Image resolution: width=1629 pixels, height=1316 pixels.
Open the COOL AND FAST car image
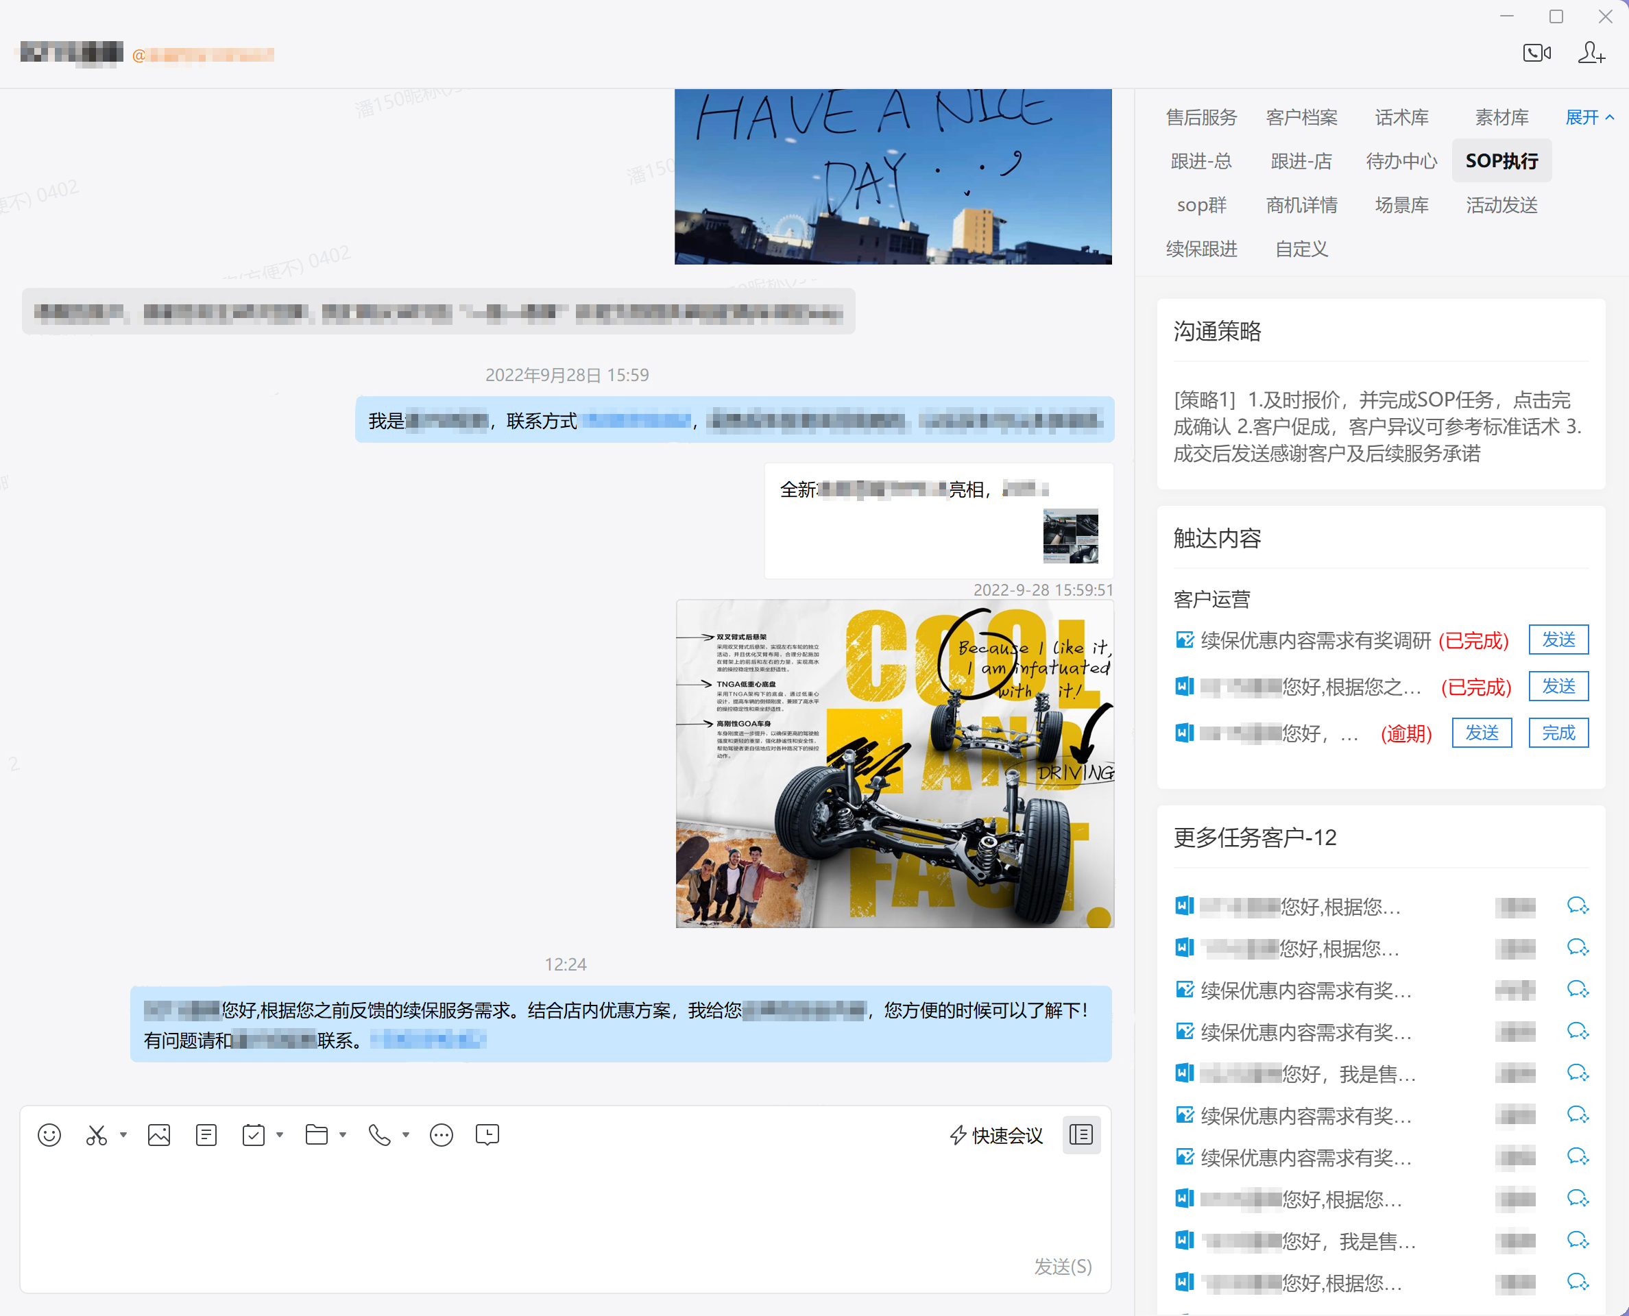coord(895,764)
